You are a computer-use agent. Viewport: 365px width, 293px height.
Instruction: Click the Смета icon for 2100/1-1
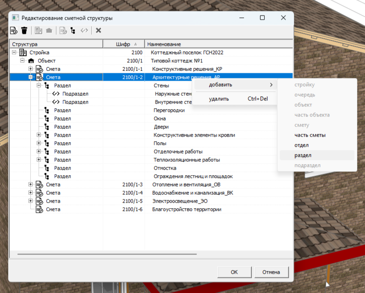(39, 69)
